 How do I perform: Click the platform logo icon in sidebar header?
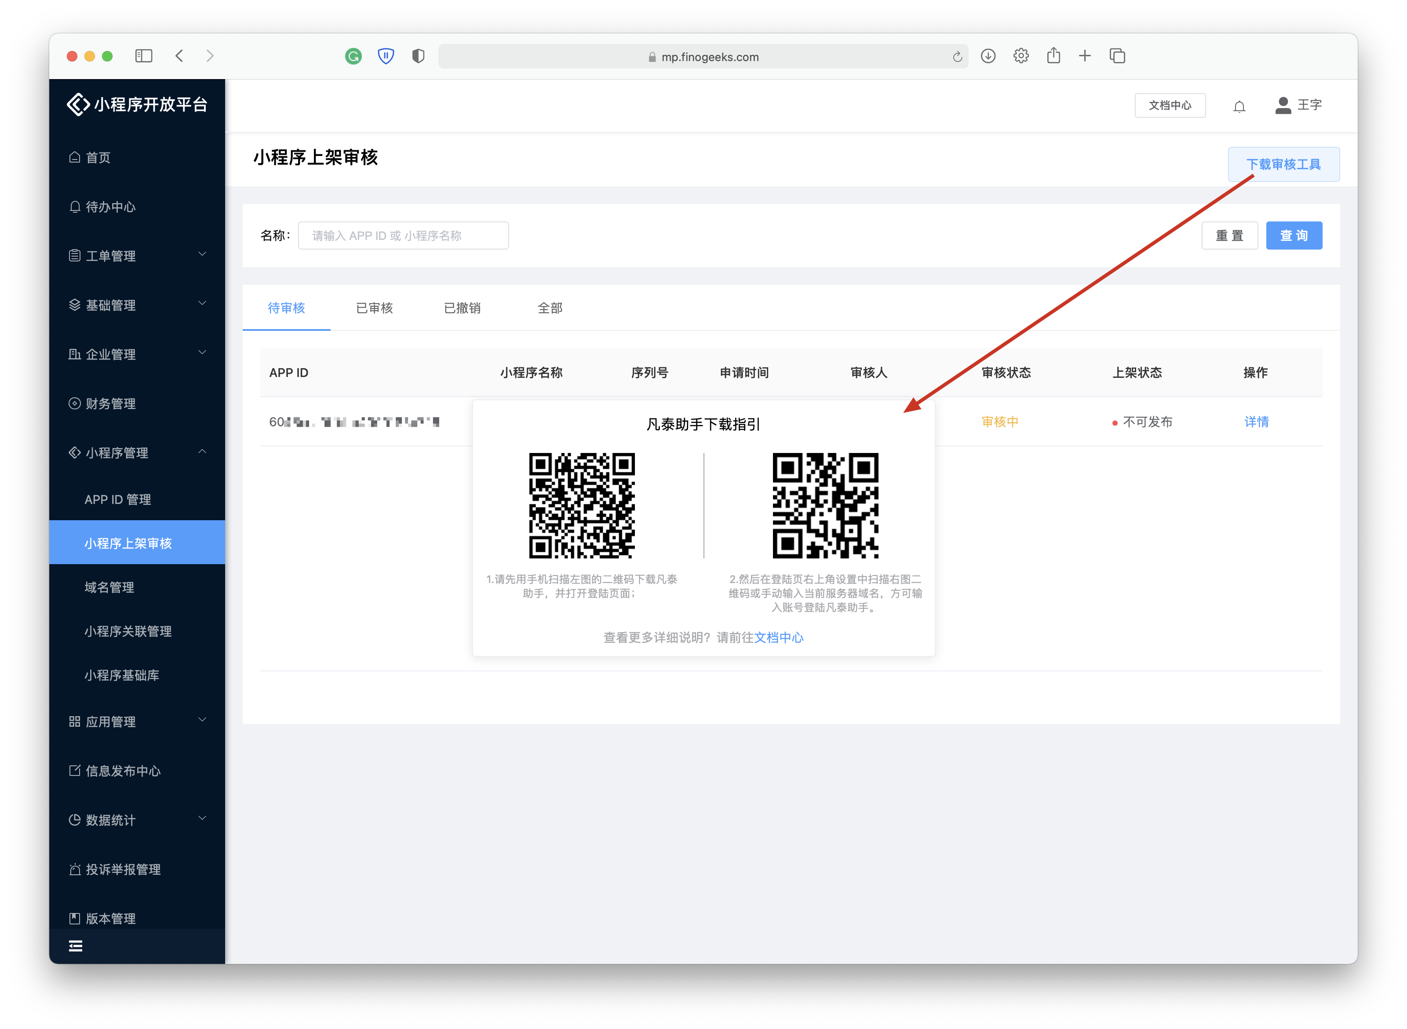[78, 104]
